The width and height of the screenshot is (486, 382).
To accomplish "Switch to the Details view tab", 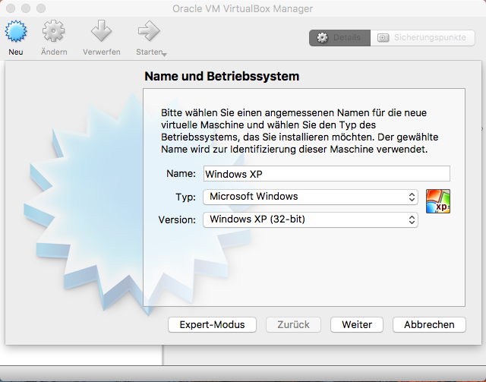I will 339,38.
